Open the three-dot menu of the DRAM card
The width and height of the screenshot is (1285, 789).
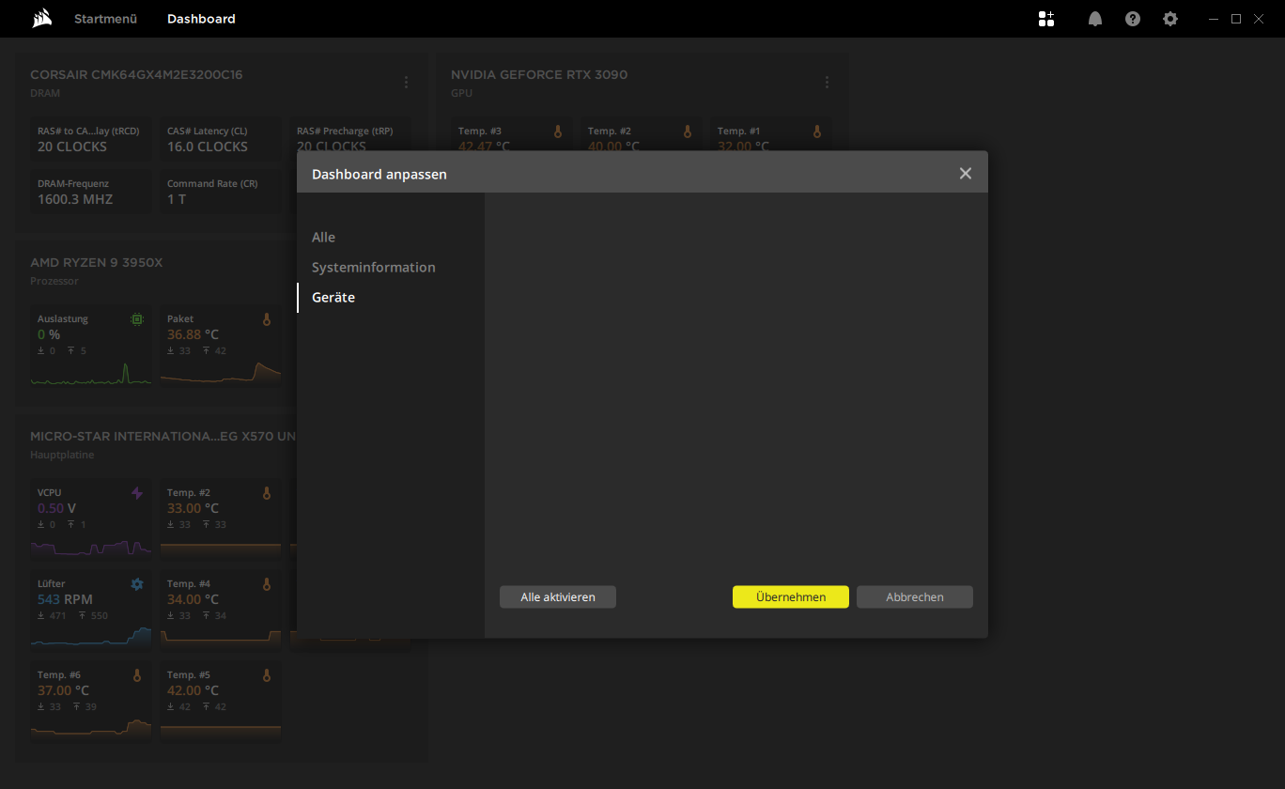pos(406,83)
